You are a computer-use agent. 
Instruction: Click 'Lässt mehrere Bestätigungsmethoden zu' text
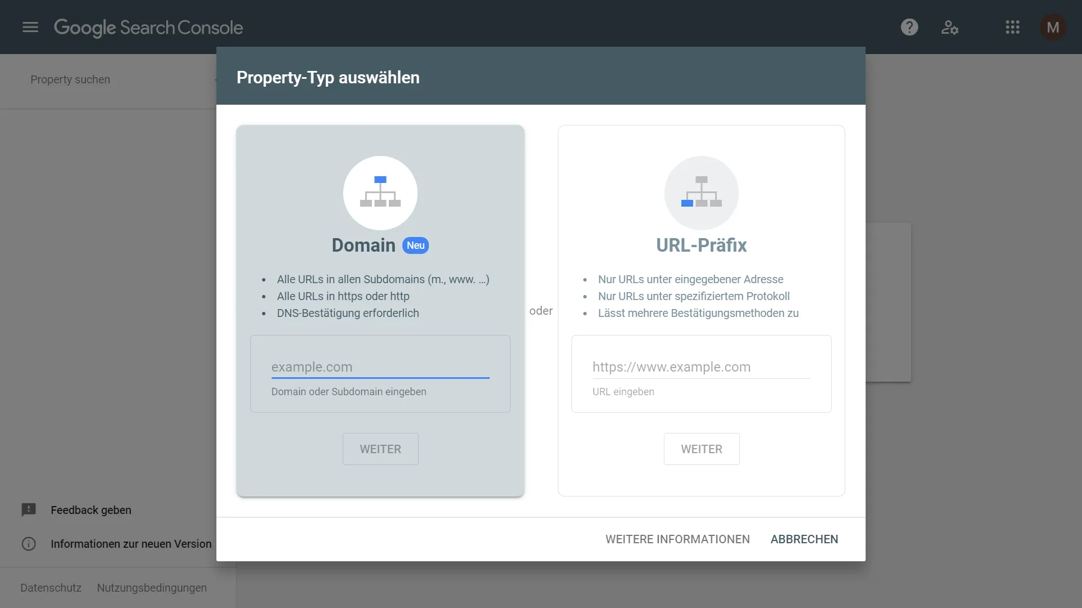pos(698,313)
